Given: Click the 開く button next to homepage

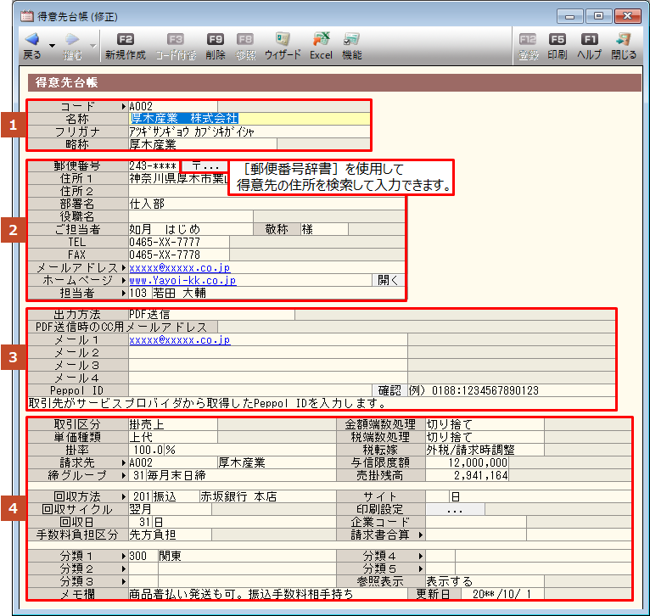Looking at the screenshot, I should click(388, 280).
